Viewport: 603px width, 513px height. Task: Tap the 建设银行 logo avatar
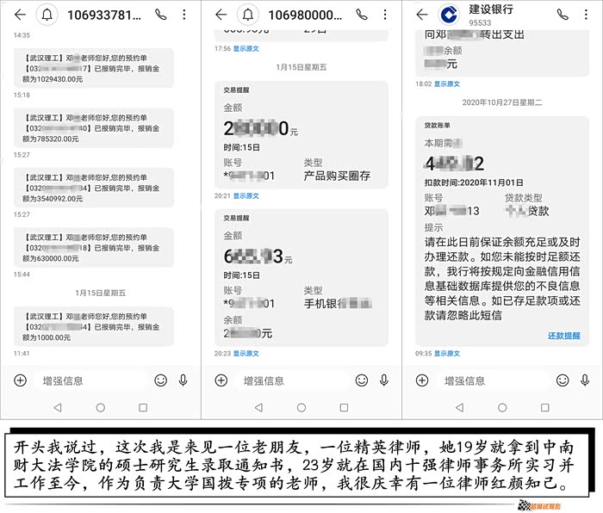point(446,15)
